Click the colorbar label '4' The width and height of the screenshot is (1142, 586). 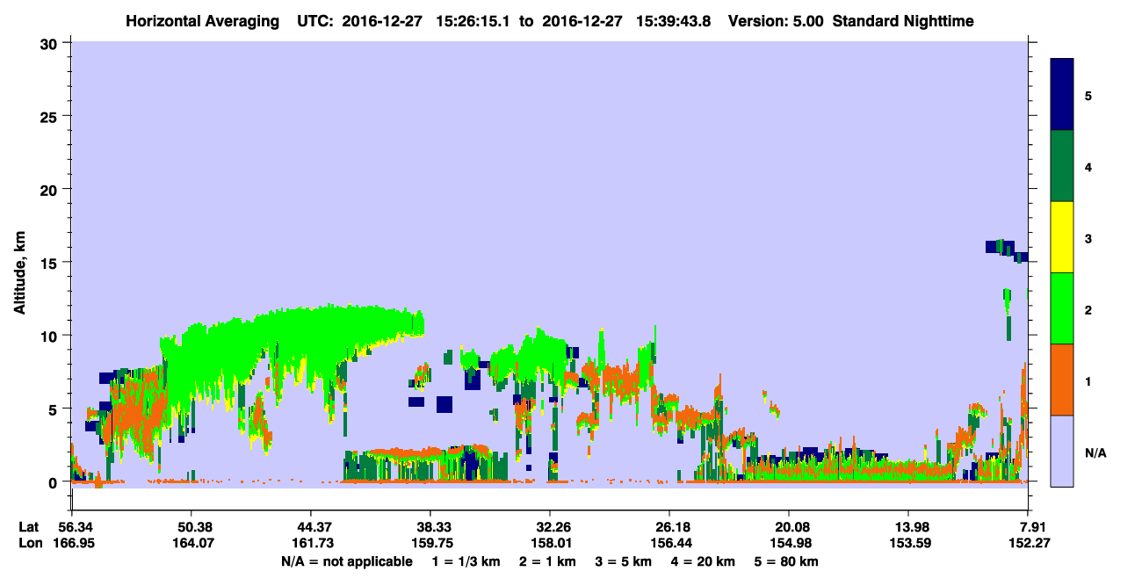[x=1088, y=166]
